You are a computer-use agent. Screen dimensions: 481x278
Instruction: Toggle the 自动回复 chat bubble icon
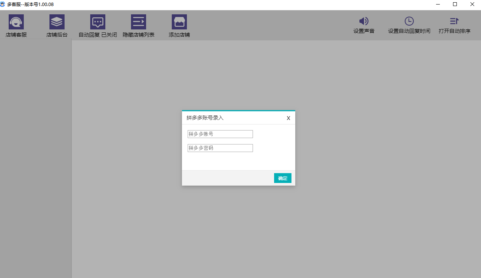click(98, 22)
